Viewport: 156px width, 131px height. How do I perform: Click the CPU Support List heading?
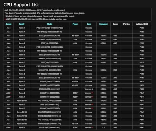click(x=21, y=5)
